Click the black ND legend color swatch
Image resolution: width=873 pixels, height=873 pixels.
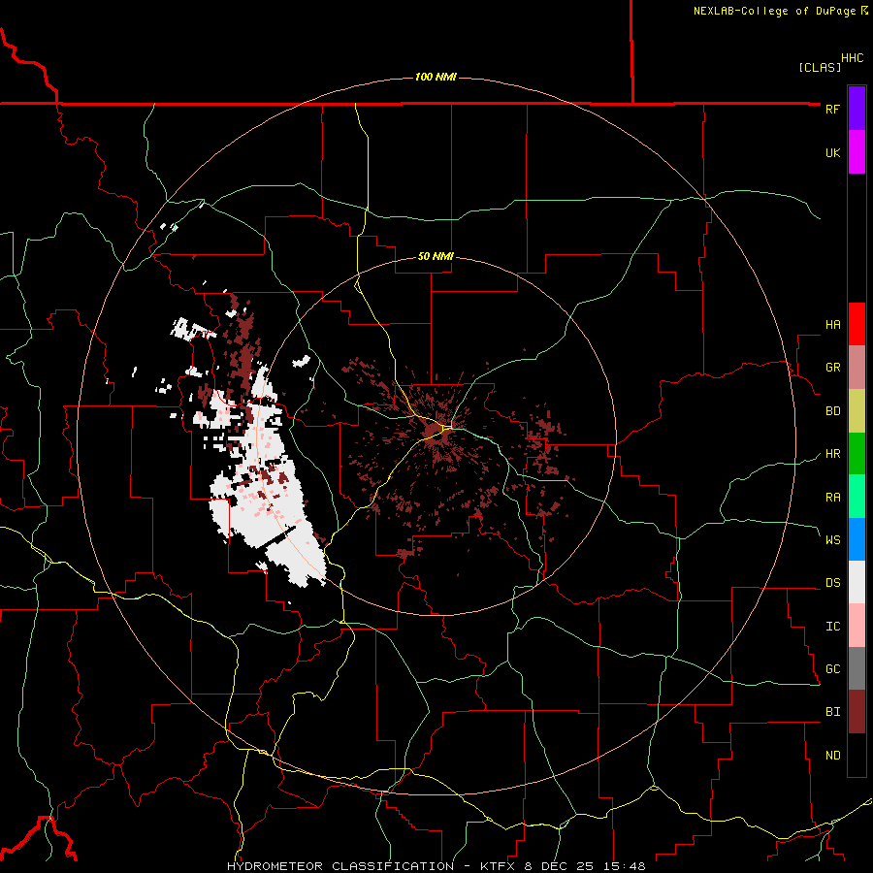(x=857, y=755)
